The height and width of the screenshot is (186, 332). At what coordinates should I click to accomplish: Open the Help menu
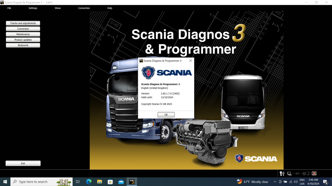[x=110, y=8]
